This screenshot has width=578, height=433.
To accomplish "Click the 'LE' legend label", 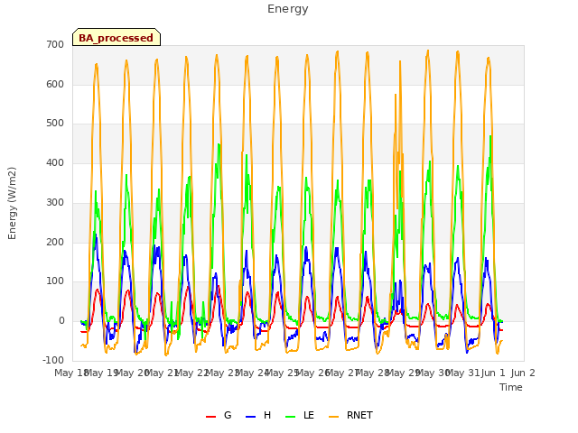I will tap(309, 415).
